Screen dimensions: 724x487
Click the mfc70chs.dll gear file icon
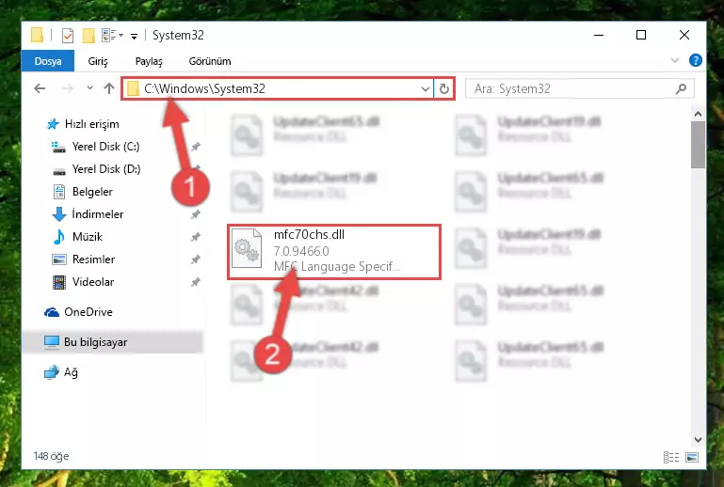coord(247,249)
